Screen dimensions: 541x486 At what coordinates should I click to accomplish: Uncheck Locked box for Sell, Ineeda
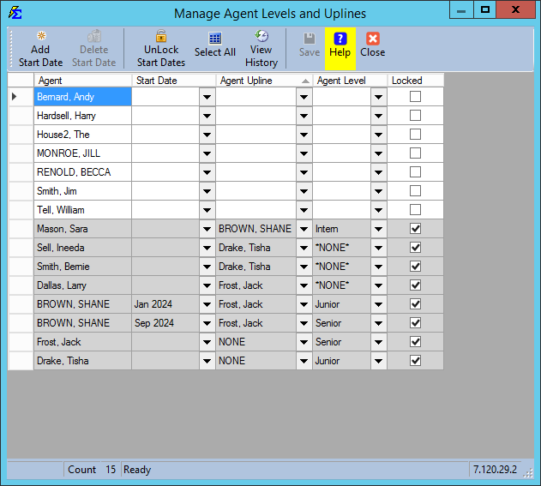click(x=415, y=248)
